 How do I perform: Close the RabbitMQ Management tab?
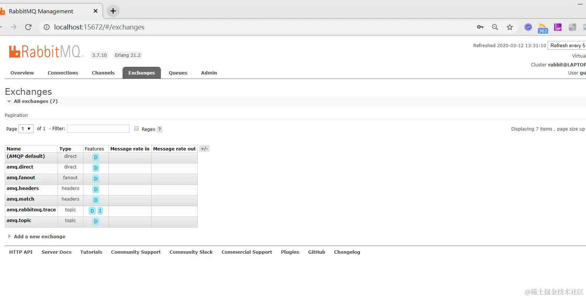(96, 11)
